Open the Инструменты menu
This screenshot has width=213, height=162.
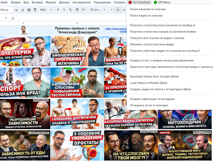tap(82, 2)
